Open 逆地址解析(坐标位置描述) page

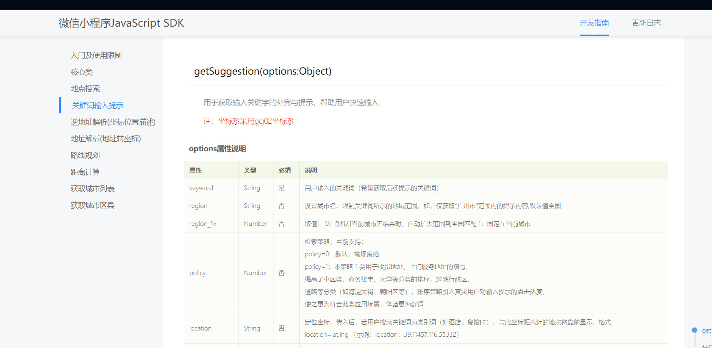pyautogui.click(x=113, y=122)
